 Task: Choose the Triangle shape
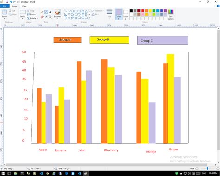pyautogui.click(x=86, y=11)
